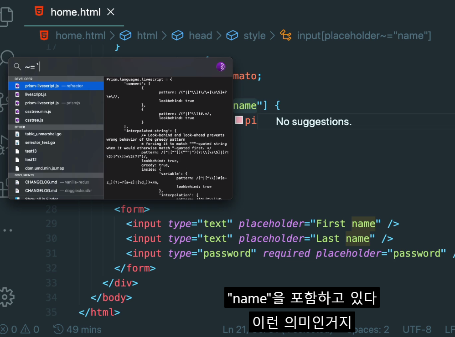The height and width of the screenshot is (337, 455).
Task: Click the file icon beside csstree.min.js
Action: 17,112
